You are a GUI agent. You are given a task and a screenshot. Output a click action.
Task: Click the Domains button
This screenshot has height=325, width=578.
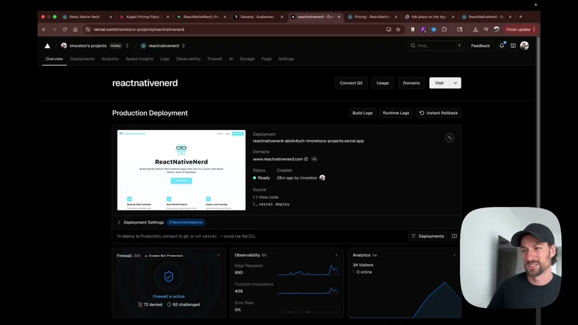click(411, 83)
